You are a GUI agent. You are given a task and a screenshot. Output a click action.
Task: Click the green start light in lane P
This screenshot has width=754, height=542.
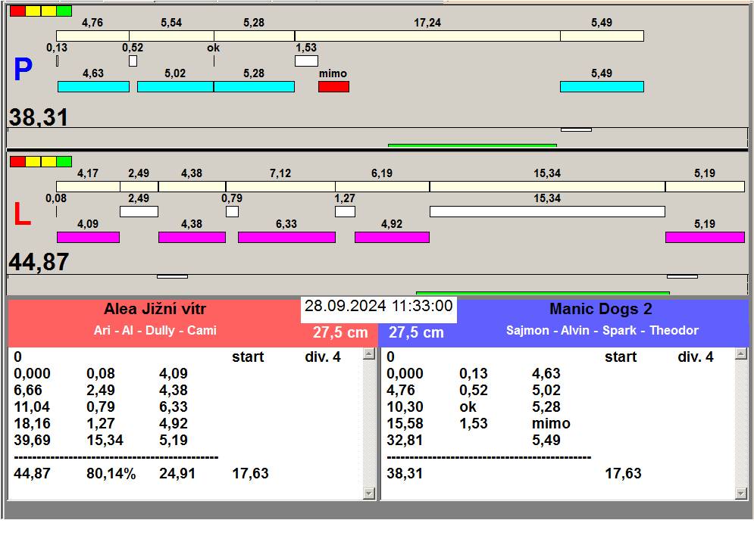[64, 11]
